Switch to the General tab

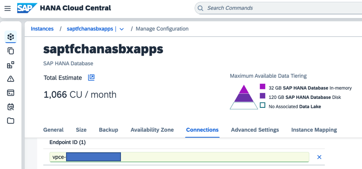[x=53, y=130]
